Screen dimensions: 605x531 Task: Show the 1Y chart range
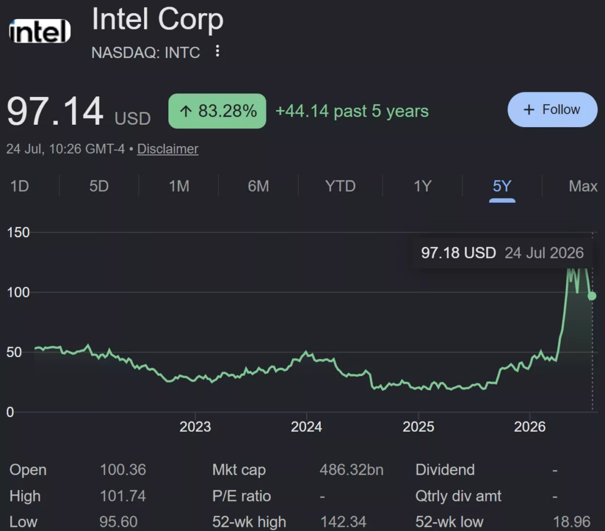coord(422,186)
